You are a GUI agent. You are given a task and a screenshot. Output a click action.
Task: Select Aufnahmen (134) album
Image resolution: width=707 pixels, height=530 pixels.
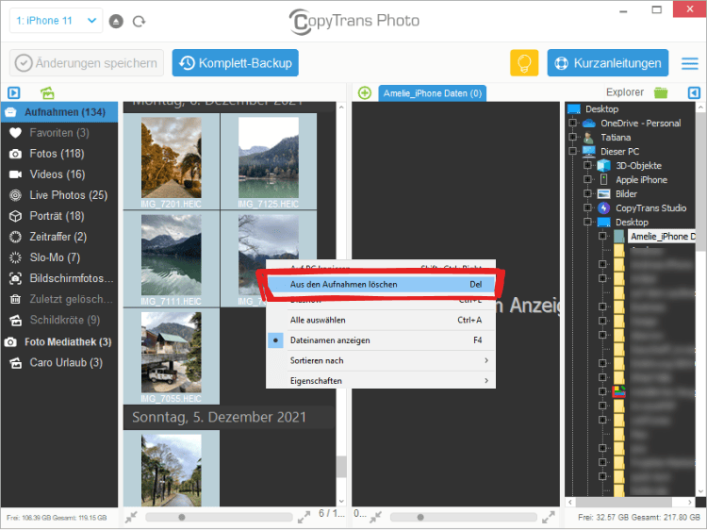pyautogui.click(x=59, y=112)
